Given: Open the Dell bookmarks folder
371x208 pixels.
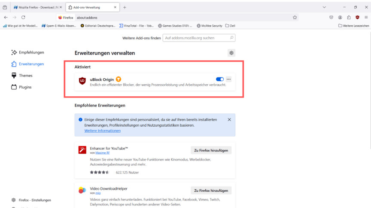Looking at the screenshot, I should coord(231,26).
